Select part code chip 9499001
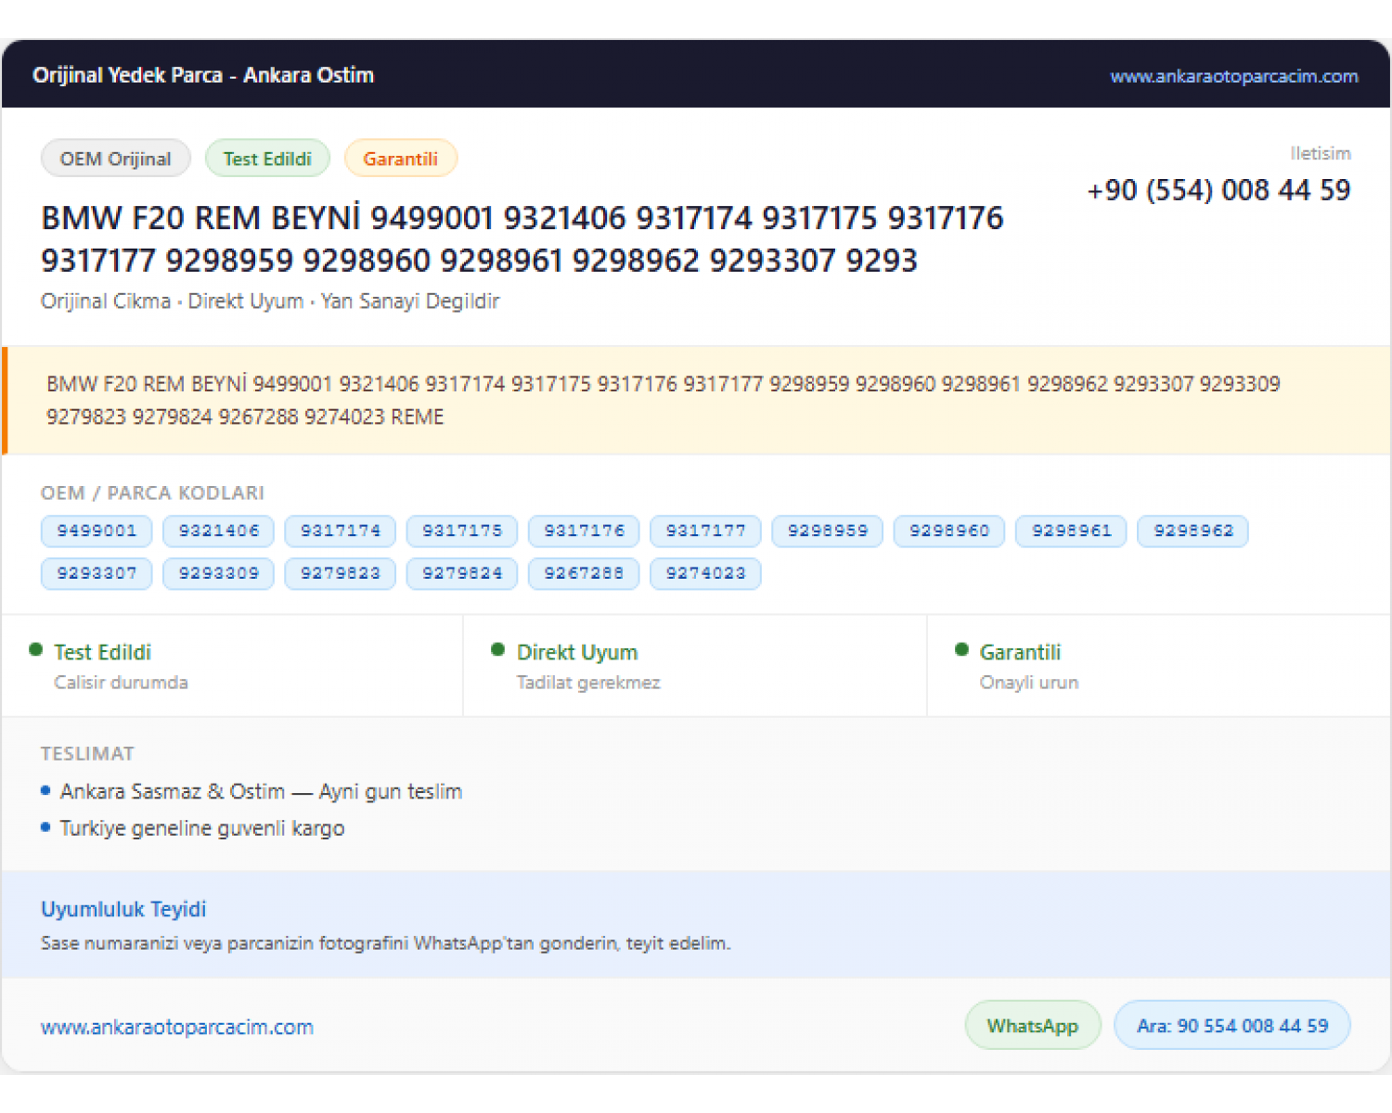Viewport: 1392px width, 1113px height. 97,531
